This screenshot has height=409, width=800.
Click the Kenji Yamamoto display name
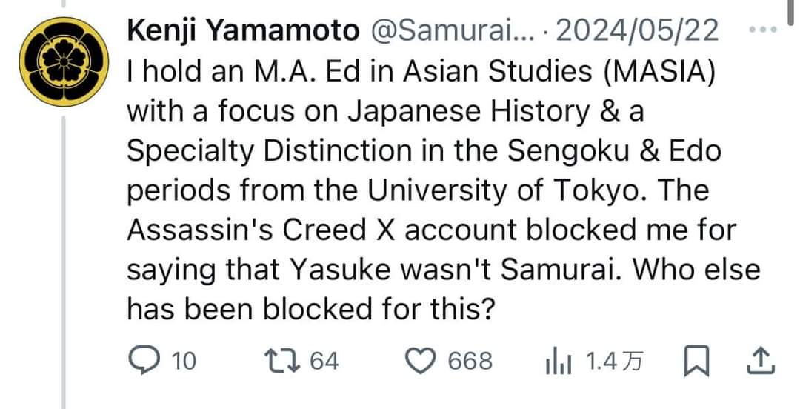pos(243,30)
